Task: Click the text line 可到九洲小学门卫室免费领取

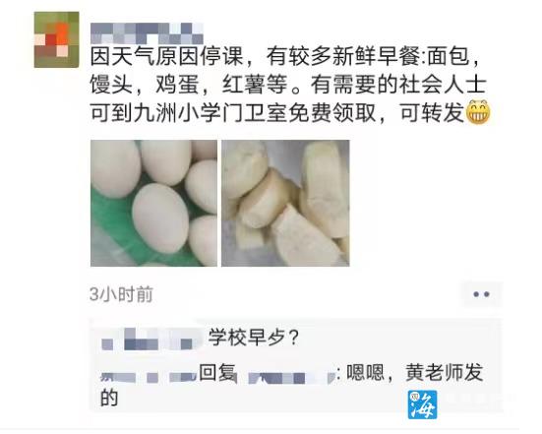Action: 233,112
